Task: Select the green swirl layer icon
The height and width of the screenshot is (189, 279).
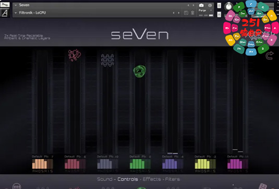Action: tap(140, 71)
